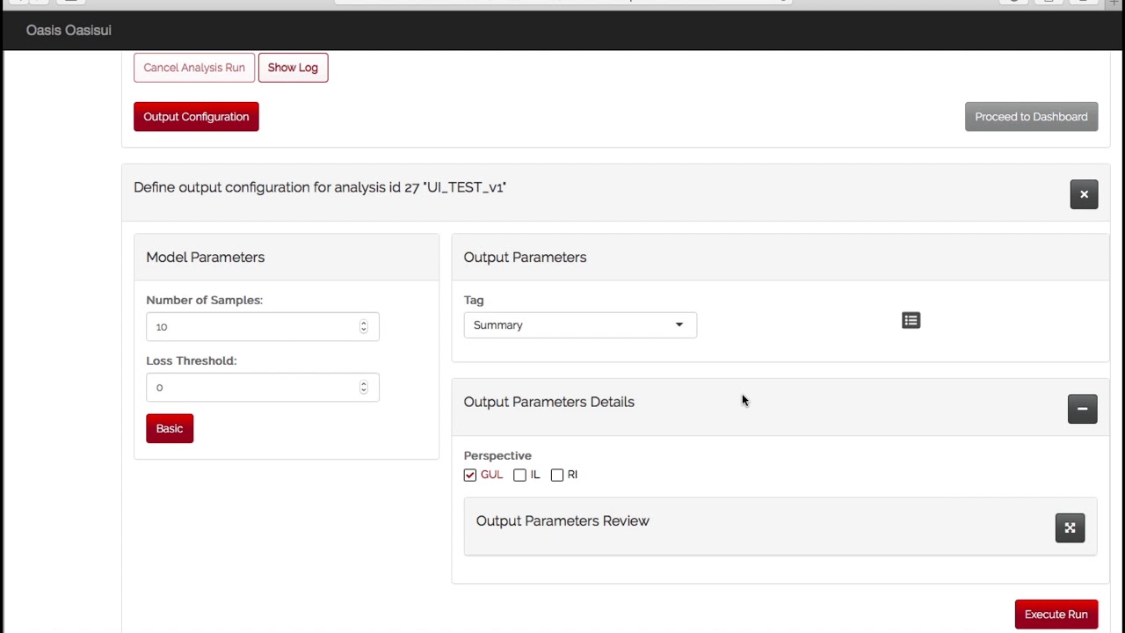Click the Output Parameters heading

[x=525, y=257]
